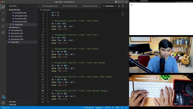Viewport: 193px width, 109px height.
Task: Click the run icon beside editor tabs
Action: (x=119, y=6)
